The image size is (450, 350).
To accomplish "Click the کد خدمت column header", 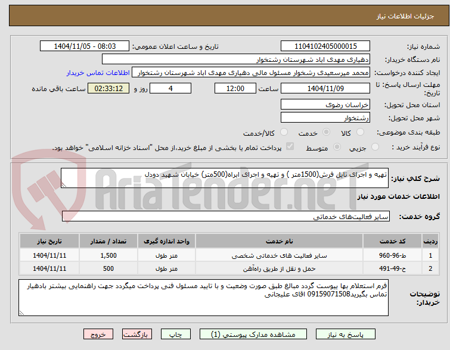I will [392, 241].
